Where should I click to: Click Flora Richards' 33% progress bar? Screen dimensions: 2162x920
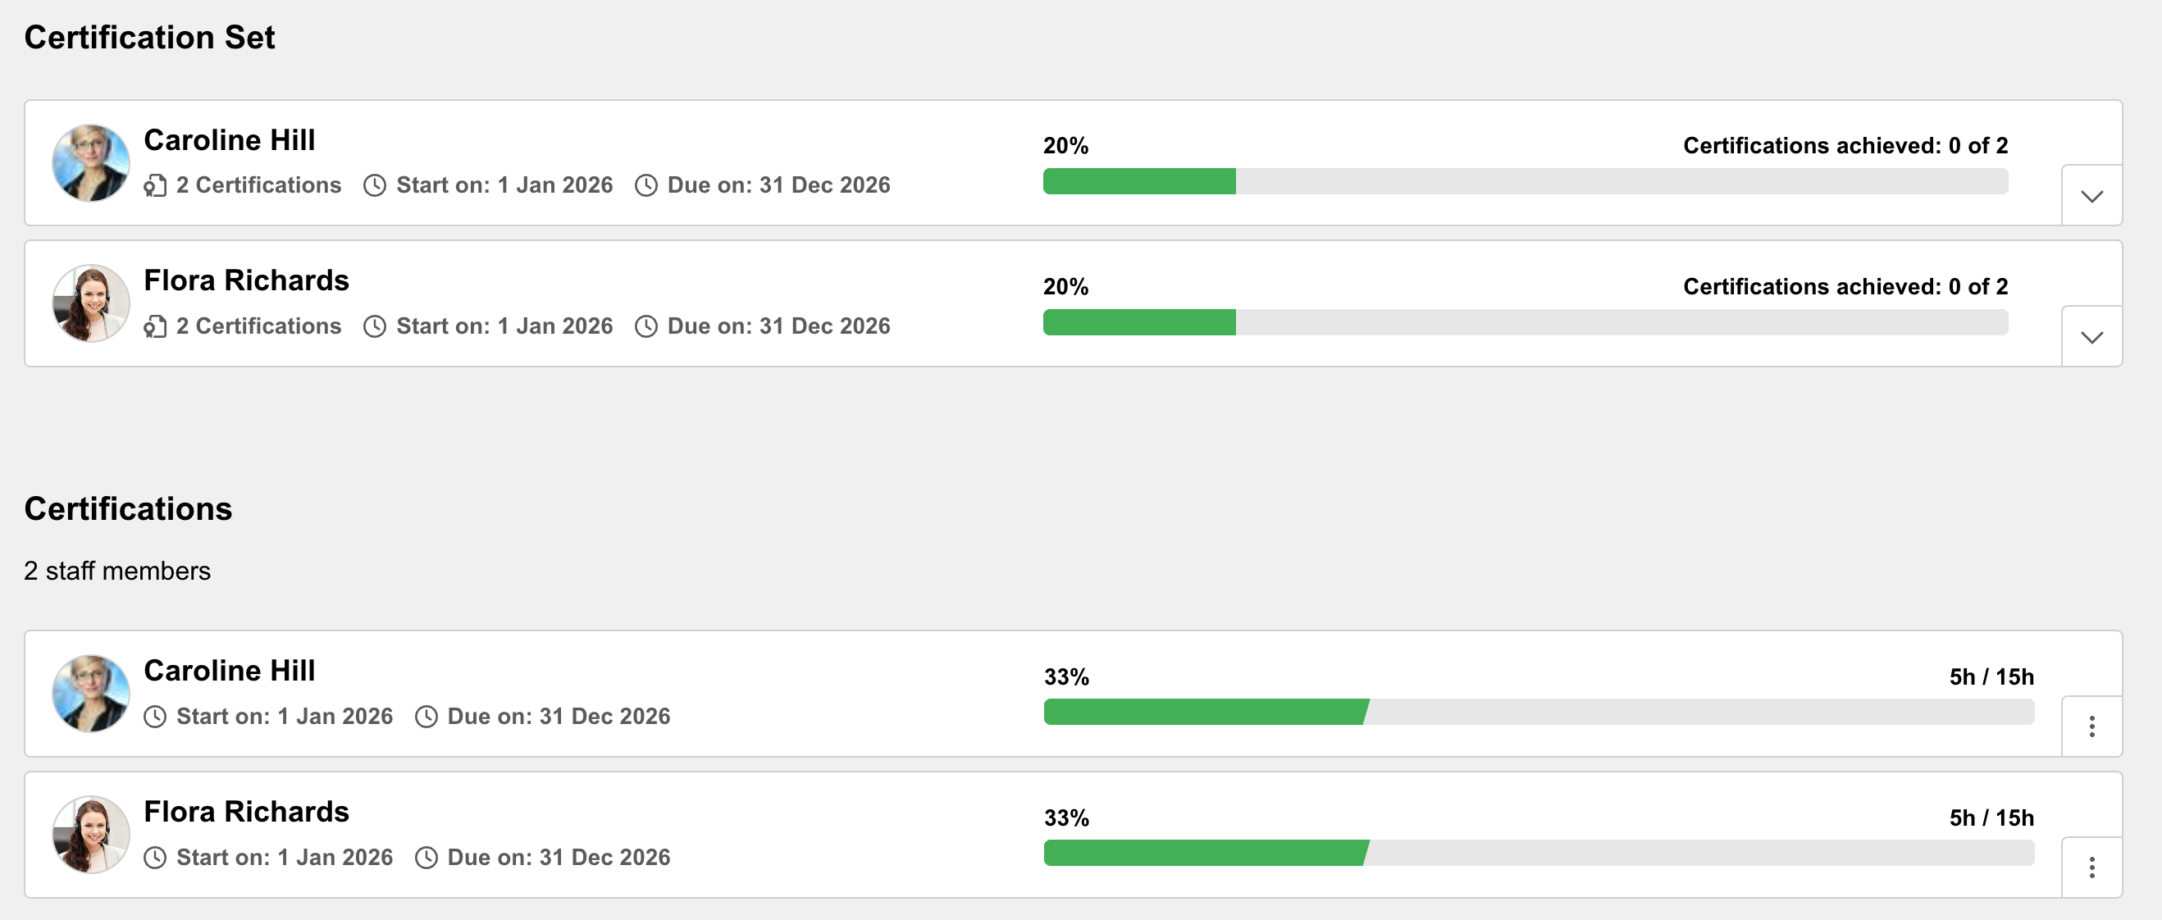(1539, 853)
